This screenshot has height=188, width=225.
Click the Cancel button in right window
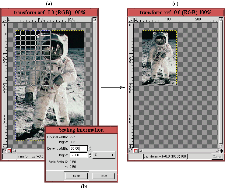click(x=217, y=157)
